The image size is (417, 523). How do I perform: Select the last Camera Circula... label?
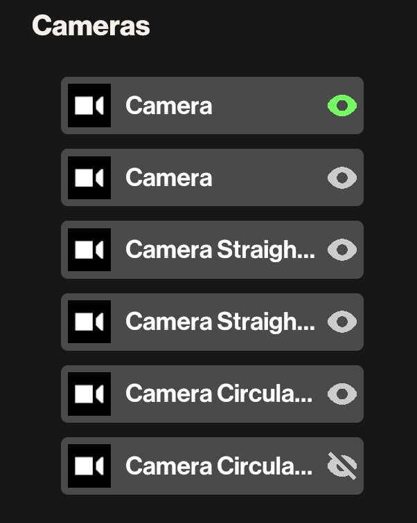(219, 466)
